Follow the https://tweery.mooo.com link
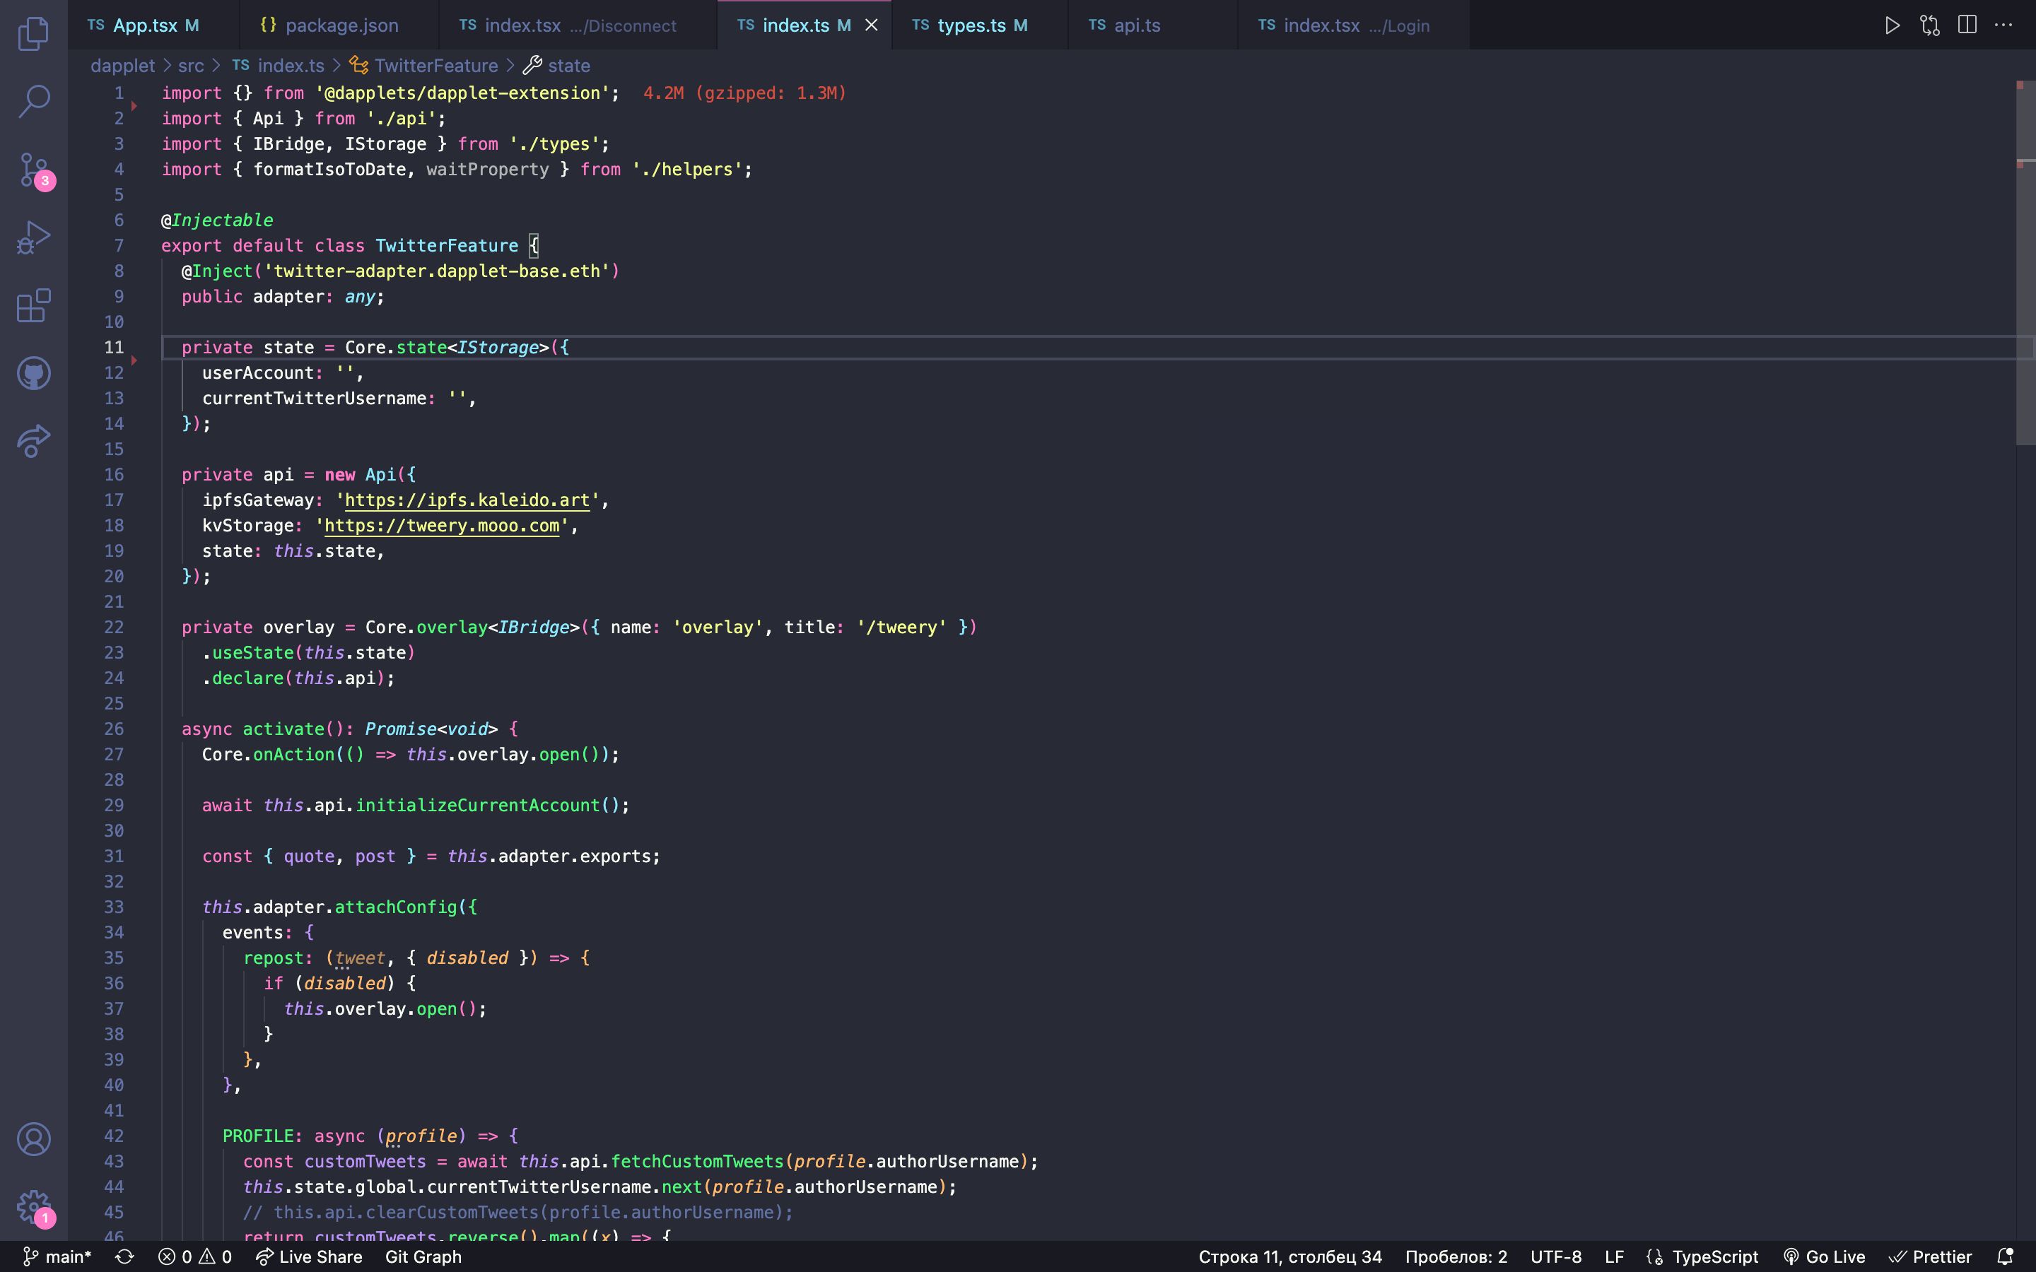The image size is (2036, 1272). (442, 525)
